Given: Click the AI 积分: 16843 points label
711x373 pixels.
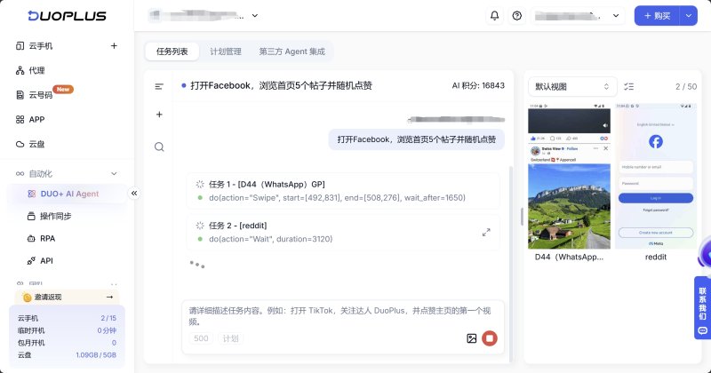Looking at the screenshot, I should tap(478, 85).
